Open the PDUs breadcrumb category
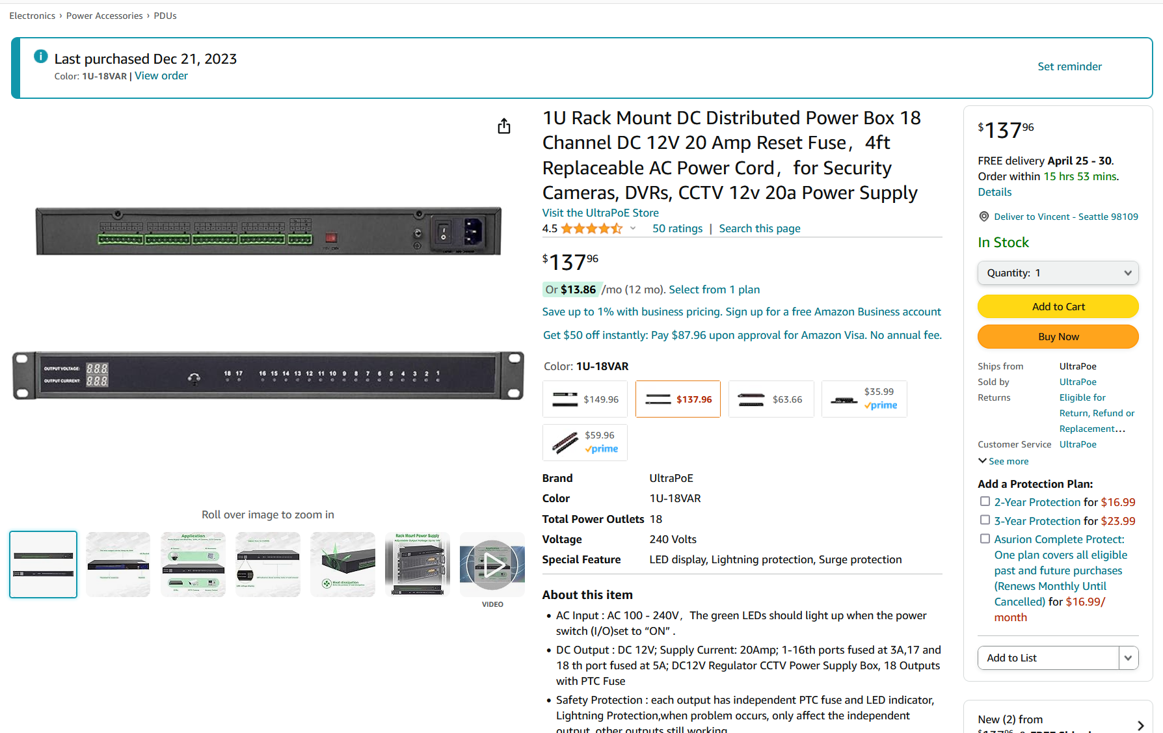Screen dimensions: 1163x733 pyautogui.click(x=165, y=16)
